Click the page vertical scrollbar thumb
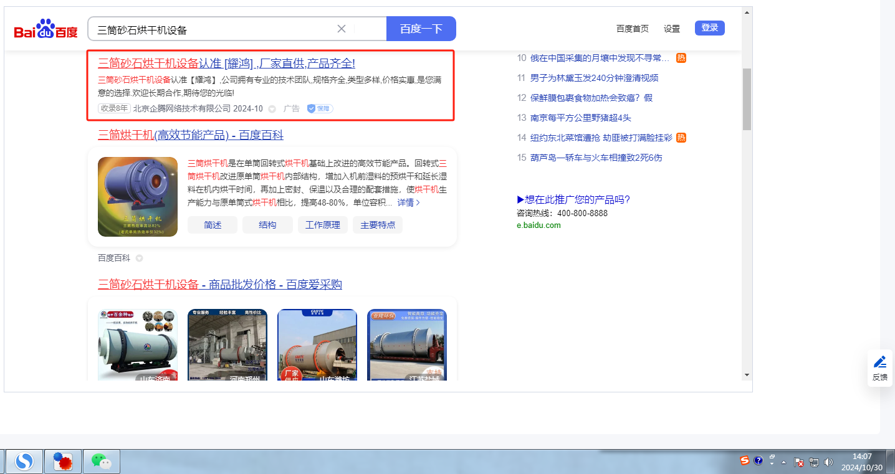The height and width of the screenshot is (474, 895). 747,100
